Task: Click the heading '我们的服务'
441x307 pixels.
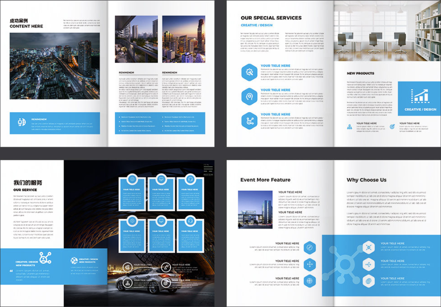Action: (x=28, y=183)
